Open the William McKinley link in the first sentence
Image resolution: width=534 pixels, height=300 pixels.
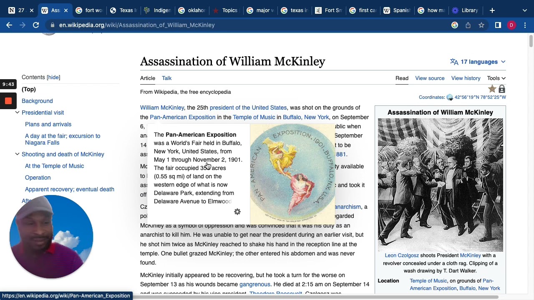(x=162, y=107)
